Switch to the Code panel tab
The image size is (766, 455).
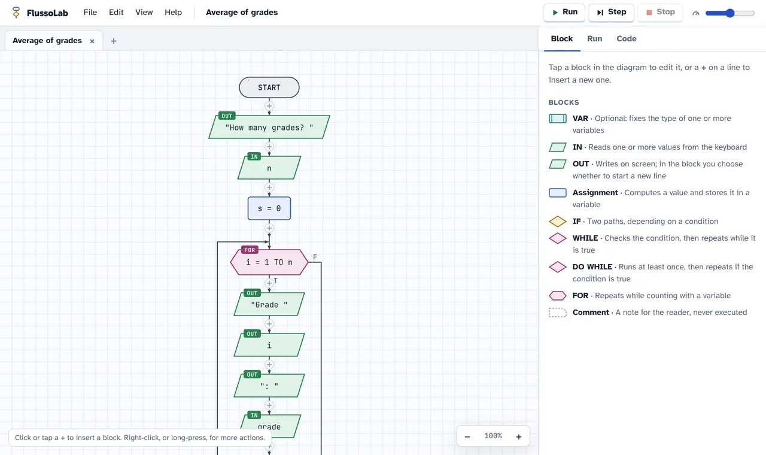tap(627, 38)
